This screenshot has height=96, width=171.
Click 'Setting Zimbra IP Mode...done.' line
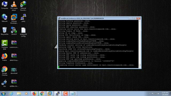click(73, 31)
